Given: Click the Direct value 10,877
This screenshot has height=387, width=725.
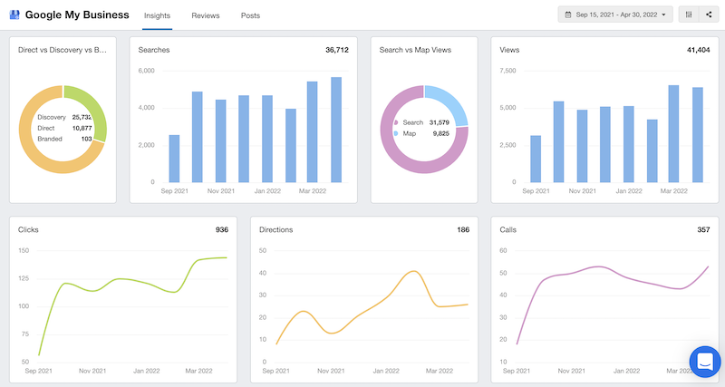Looking at the screenshot, I should click(x=82, y=128).
